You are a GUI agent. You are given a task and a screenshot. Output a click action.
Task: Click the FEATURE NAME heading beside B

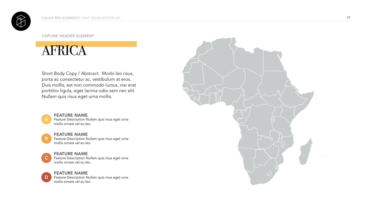(x=71, y=135)
